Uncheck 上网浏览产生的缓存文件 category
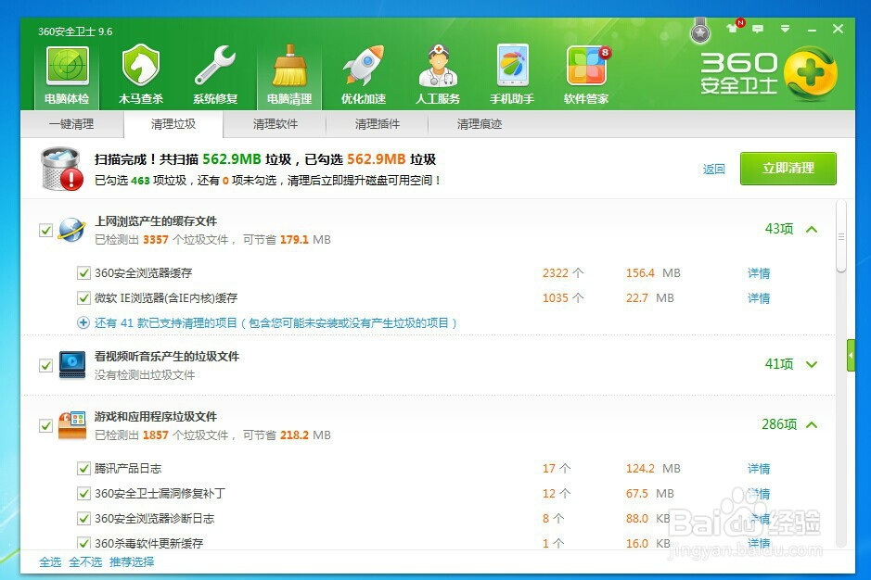 coord(45,230)
